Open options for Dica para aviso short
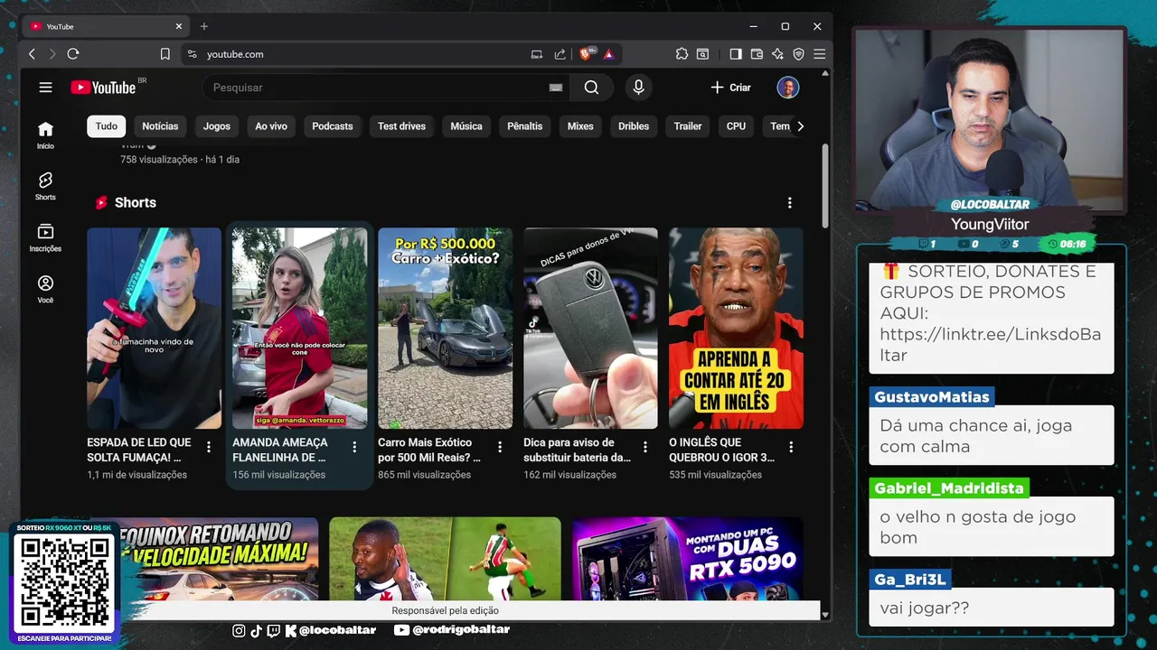The image size is (1157, 650). click(x=645, y=447)
